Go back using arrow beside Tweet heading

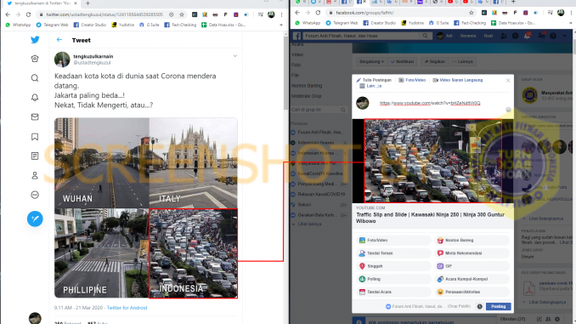[59, 40]
